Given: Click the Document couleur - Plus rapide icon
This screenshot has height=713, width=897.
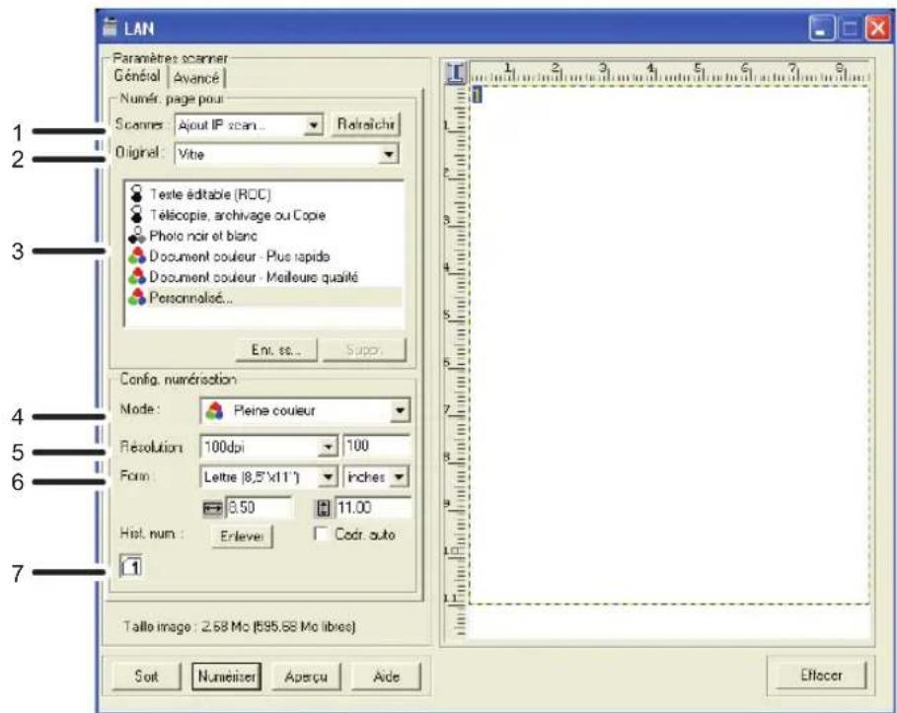Looking at the screenshot, I should point(137,255).
